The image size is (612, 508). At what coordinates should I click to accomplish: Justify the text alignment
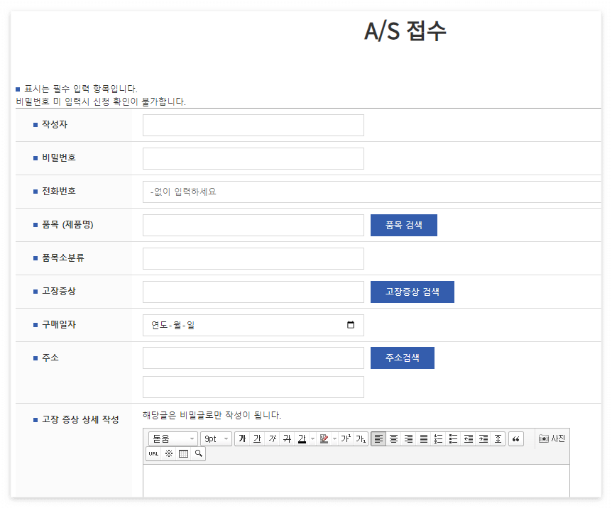tap(423, 439)
